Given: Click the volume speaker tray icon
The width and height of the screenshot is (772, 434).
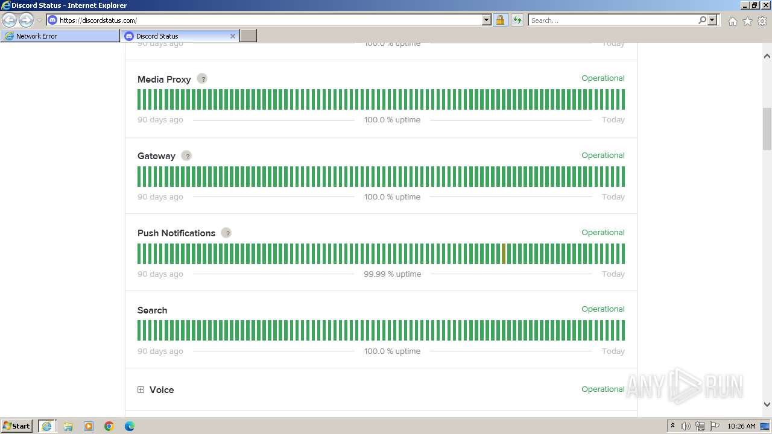Looking at the screenshot, I should [686, 426].
